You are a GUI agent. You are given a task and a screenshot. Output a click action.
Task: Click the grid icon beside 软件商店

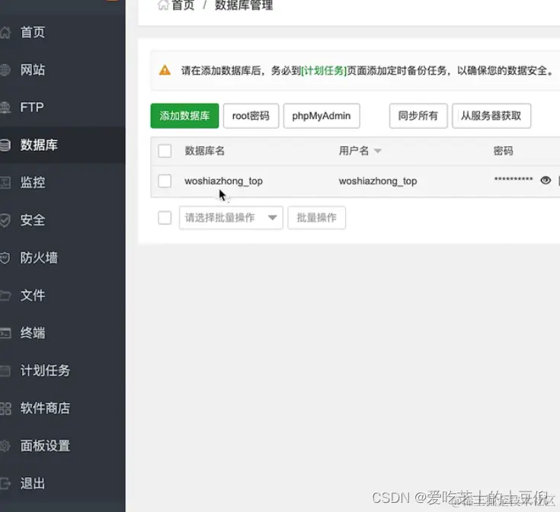(5, 408)
